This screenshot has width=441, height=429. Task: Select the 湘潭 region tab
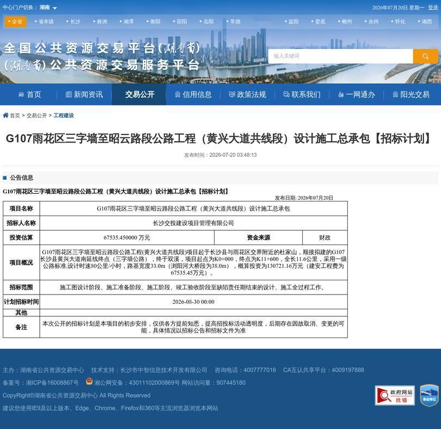(126, 22)
